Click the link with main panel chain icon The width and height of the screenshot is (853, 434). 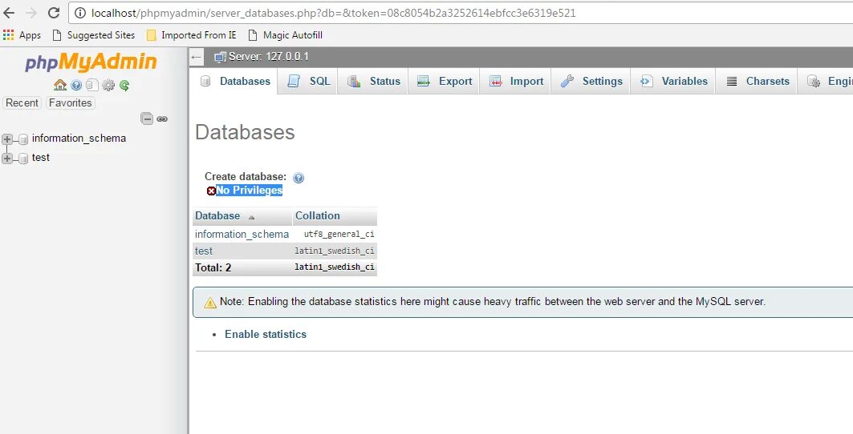pyautogui.click(x=162, y=119)
